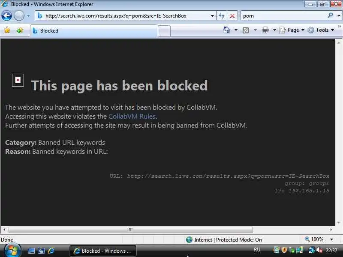
Task: Expand the Feeds dropdown arrow
Action: (x=255, y=30)
